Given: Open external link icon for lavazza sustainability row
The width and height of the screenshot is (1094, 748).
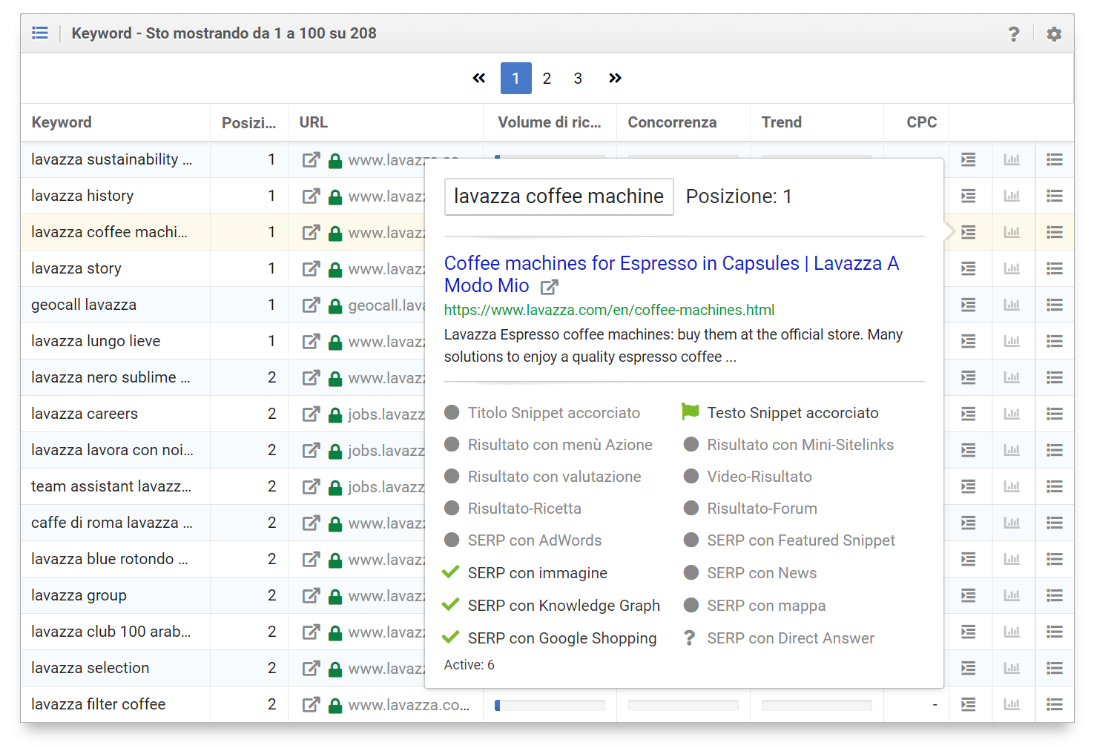Looking at the screenshot, I should click(x=311, y=159).
